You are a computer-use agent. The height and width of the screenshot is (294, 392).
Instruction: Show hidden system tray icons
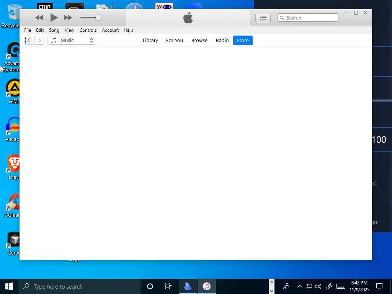[x=299, y=286]
